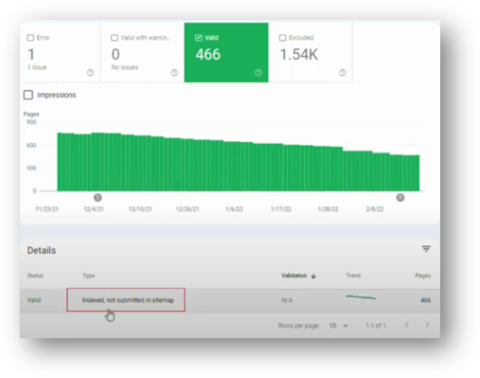Open the Details filter icon
Screen dimensions: 480x378
(426, 249)
